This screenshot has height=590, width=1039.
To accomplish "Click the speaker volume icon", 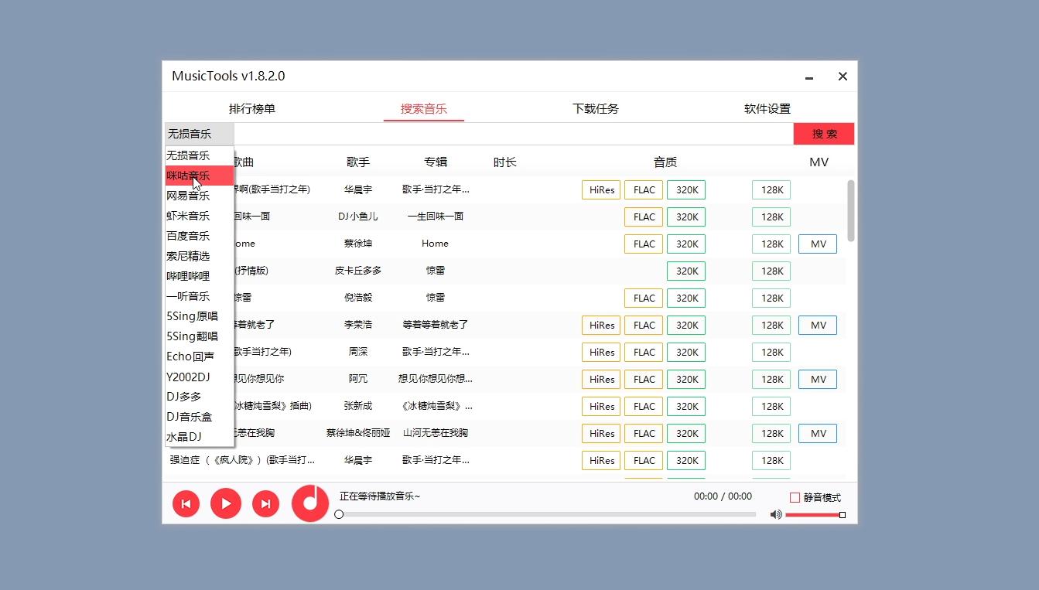I will (775, 514).
